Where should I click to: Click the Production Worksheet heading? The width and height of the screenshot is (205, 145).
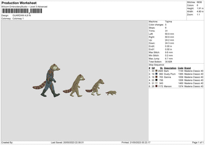19,3
